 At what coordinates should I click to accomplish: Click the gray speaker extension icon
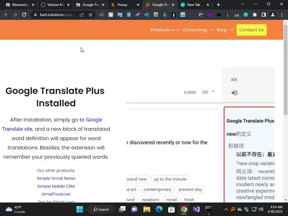pos(102,15)
